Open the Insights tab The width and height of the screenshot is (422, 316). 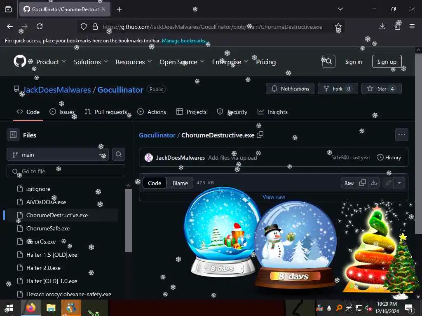pyautogui.click(x=272, y=112)
